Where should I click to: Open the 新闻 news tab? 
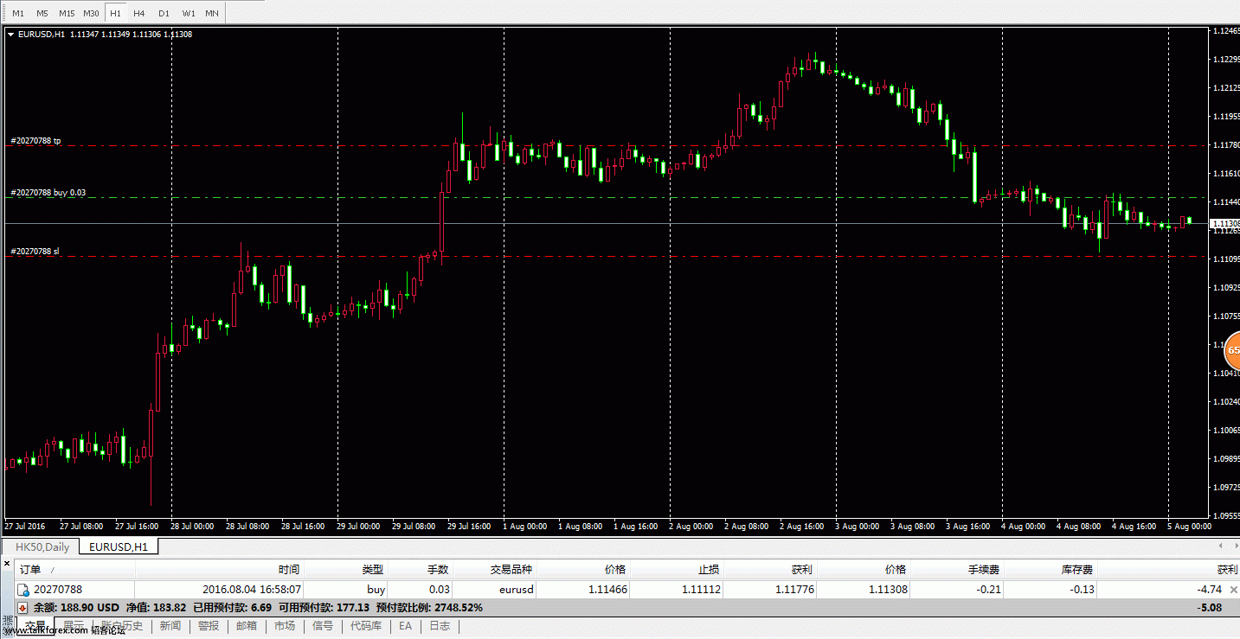coord(170,625)
